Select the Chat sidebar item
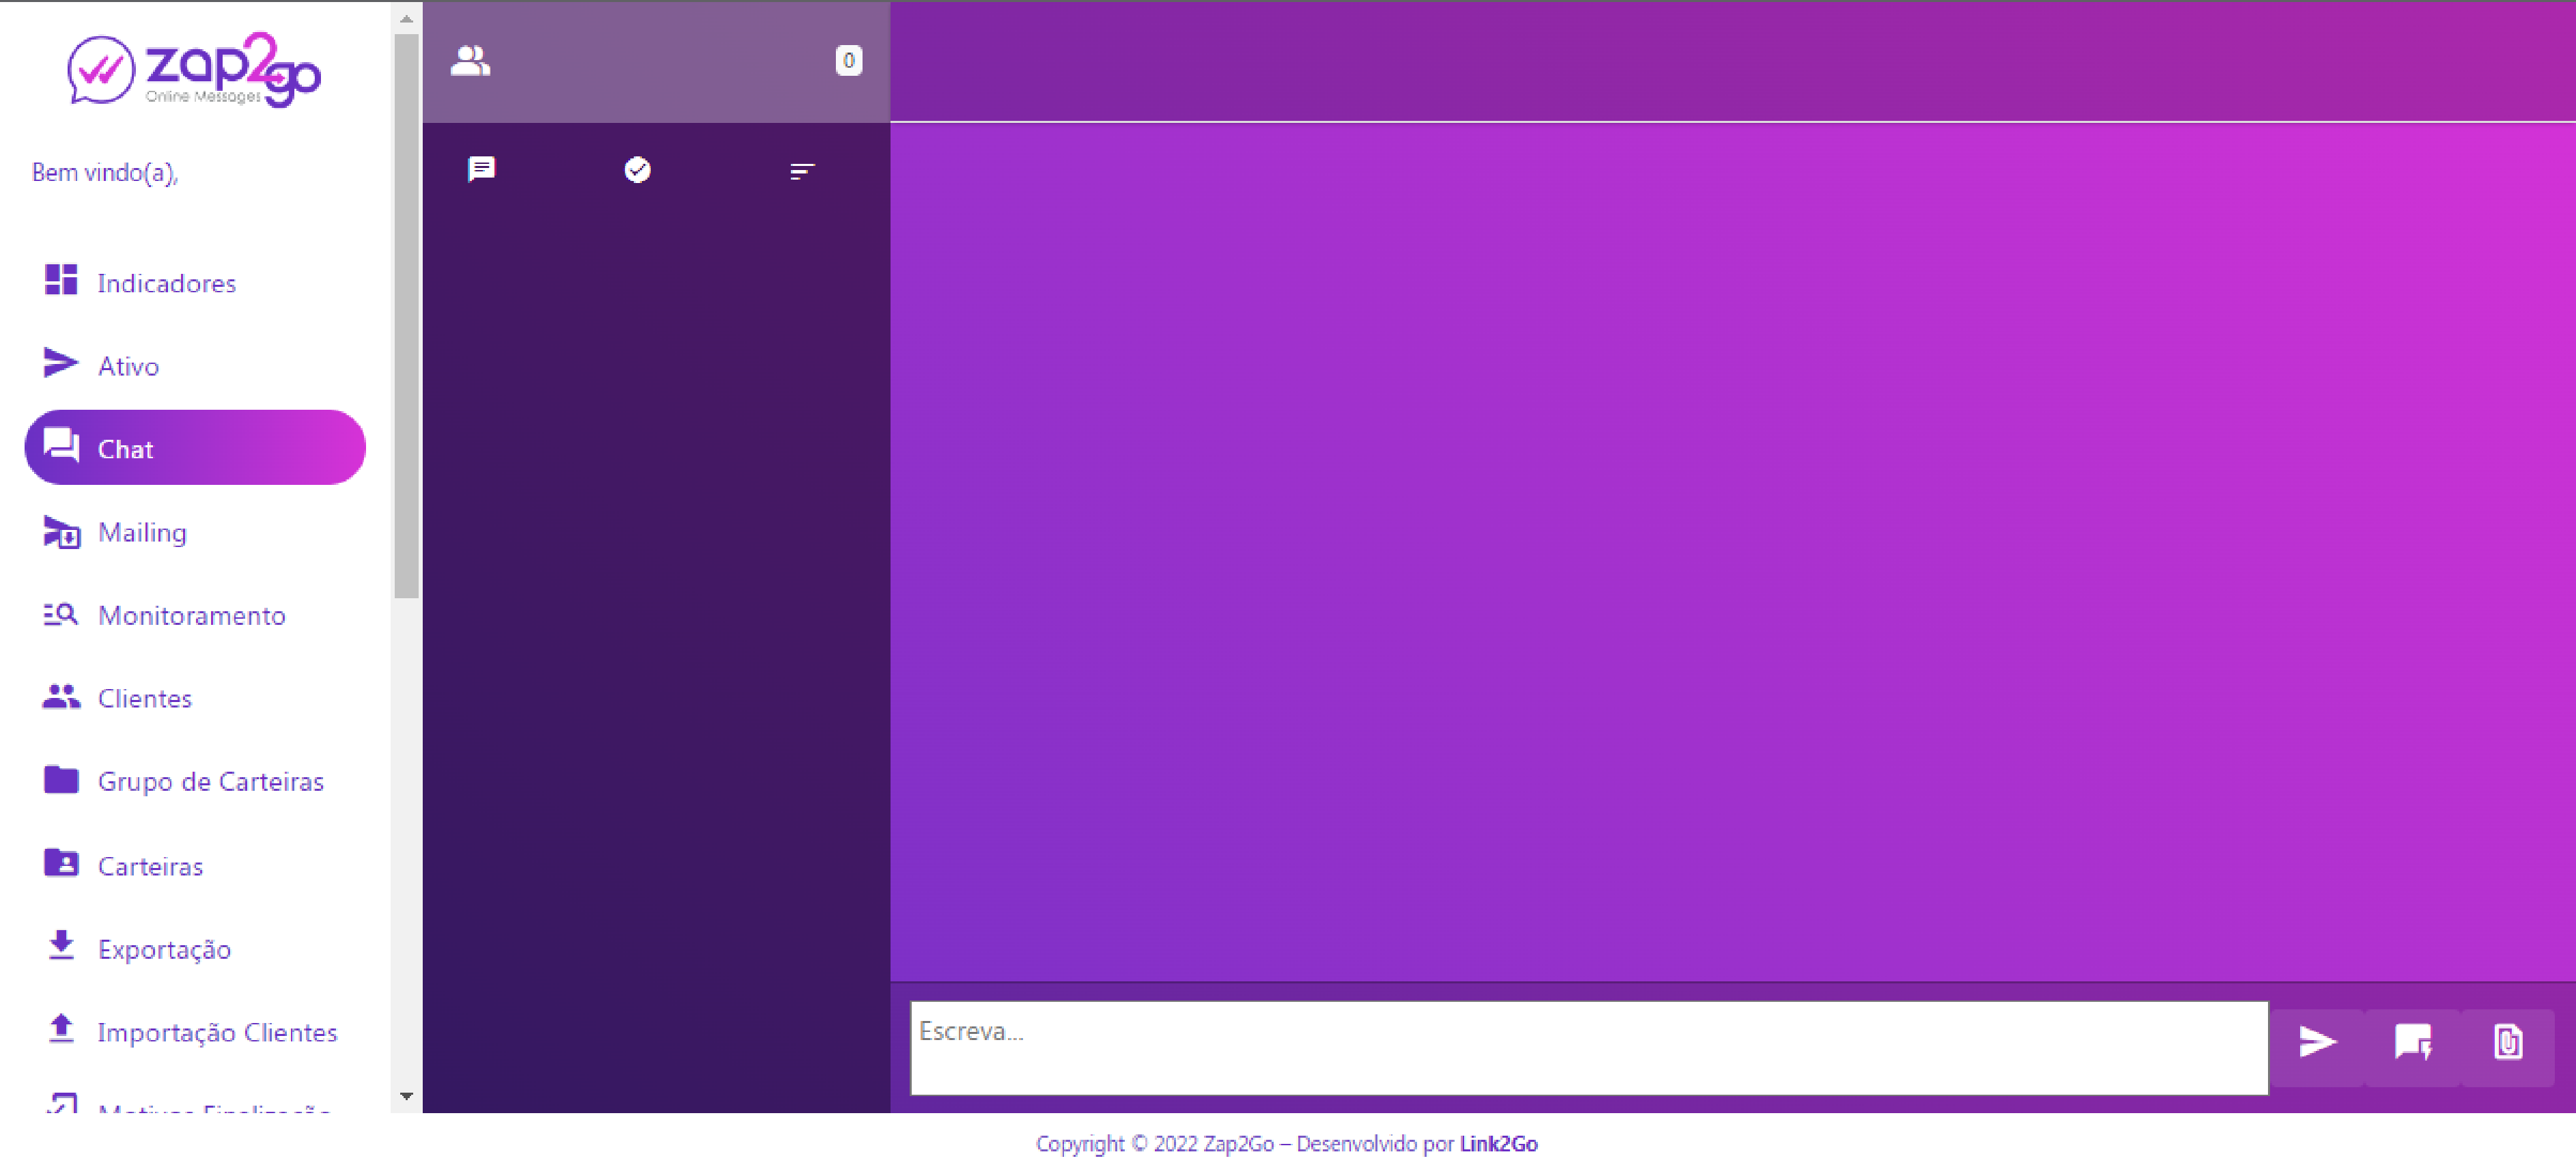 pos(195,448)
